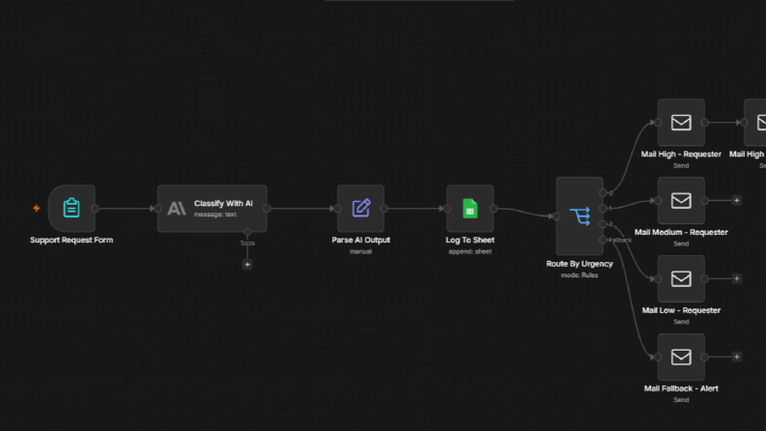The width and height of the screenshot is (766, 431).
Task: Click the 'append: sheet' subtitle text
Action: (470, 251)
